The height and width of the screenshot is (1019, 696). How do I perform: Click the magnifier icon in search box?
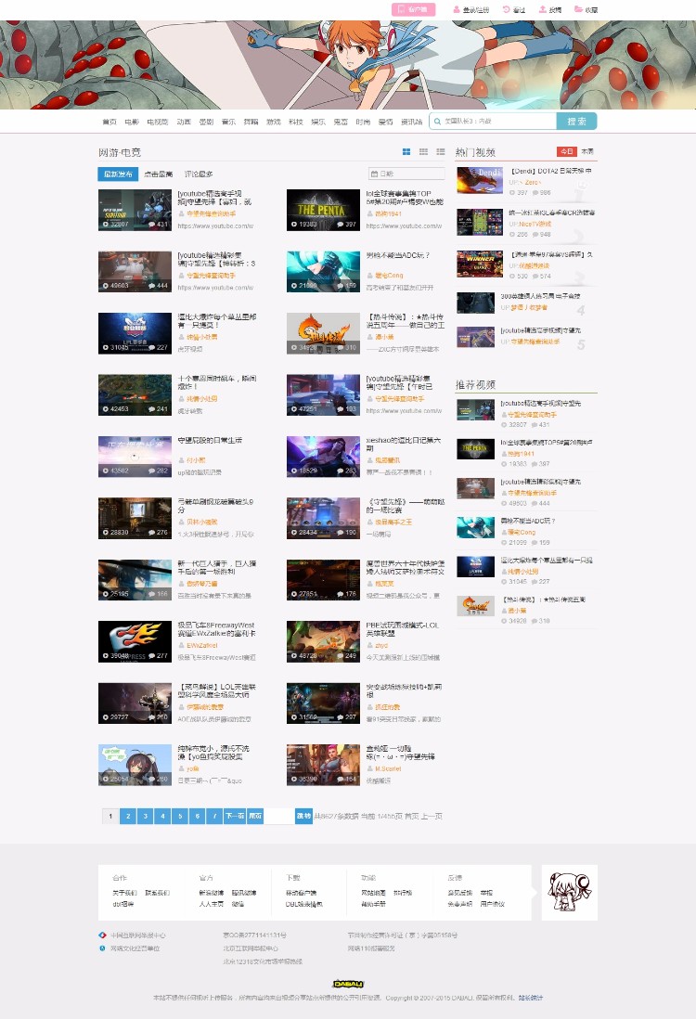(437, 122)
